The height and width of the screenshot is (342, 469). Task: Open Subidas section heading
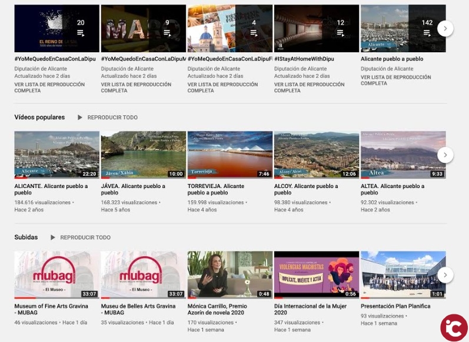pyautogui.click(x=26, y=237)
